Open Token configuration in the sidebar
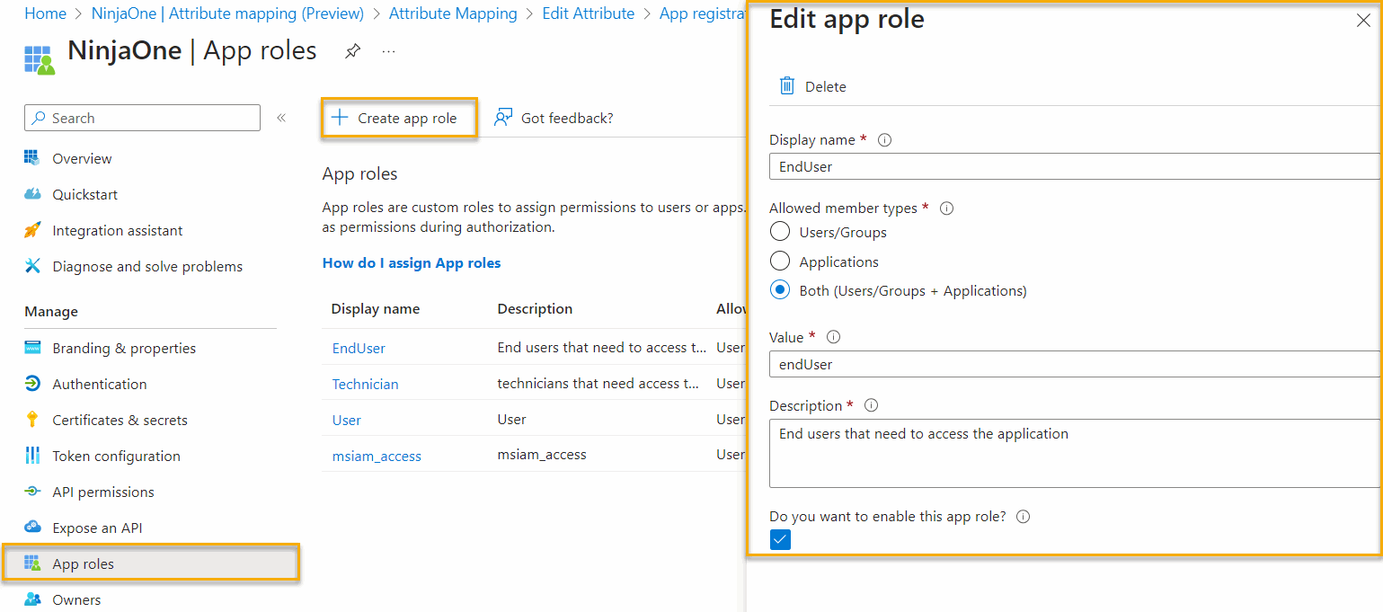The width and height of the screenshot is (1383, 612). [116, 457]
